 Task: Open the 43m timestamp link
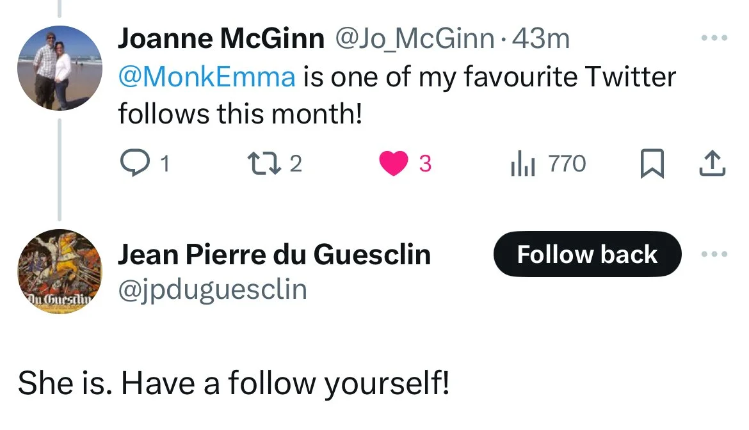tap(542, 40)
